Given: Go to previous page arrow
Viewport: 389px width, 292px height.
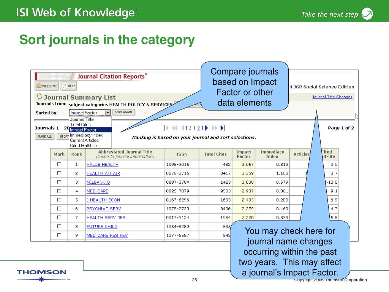Looking at the screenshot, I should 183,128.
